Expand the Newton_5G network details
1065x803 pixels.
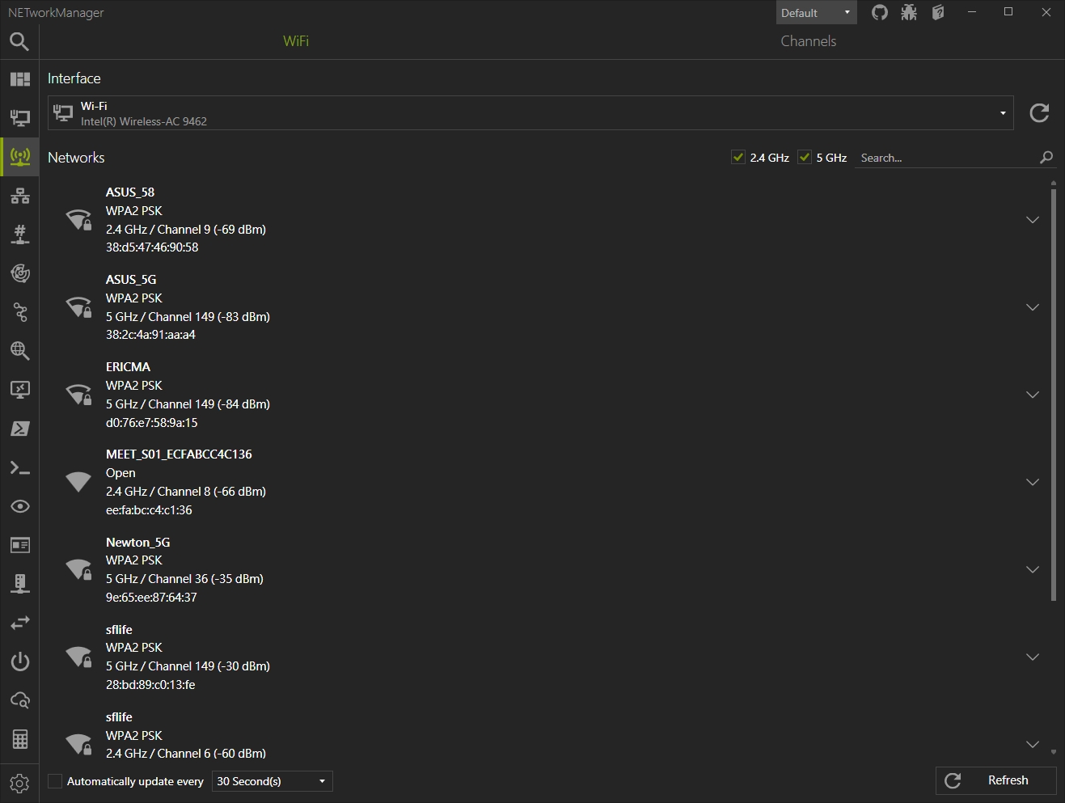1033,569
